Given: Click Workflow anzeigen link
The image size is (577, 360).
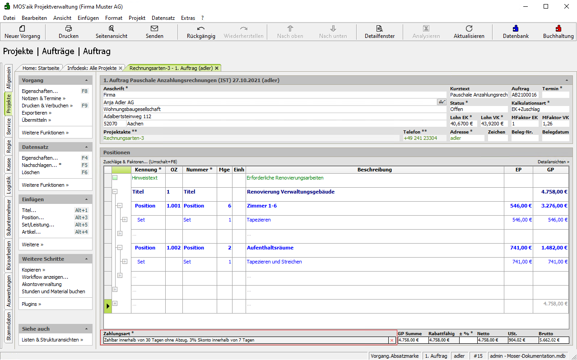Looking at the screenshot, I should point(45,277).
